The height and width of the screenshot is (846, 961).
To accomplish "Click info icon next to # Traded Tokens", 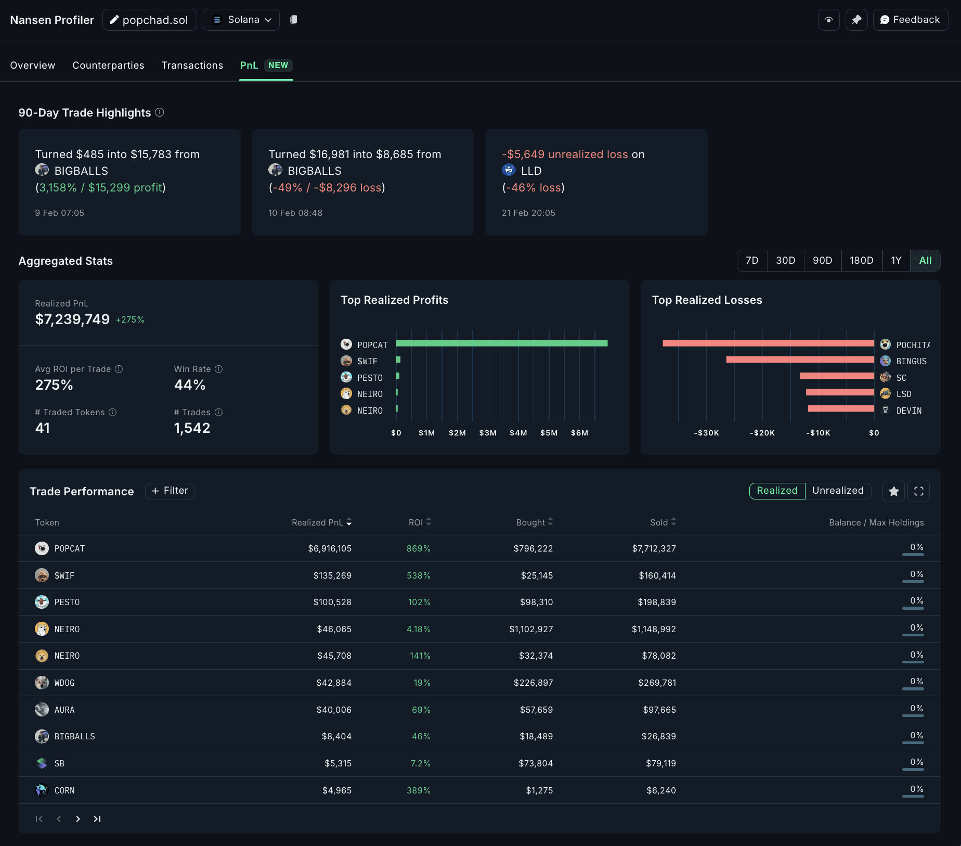I will [x=112, y=412].
